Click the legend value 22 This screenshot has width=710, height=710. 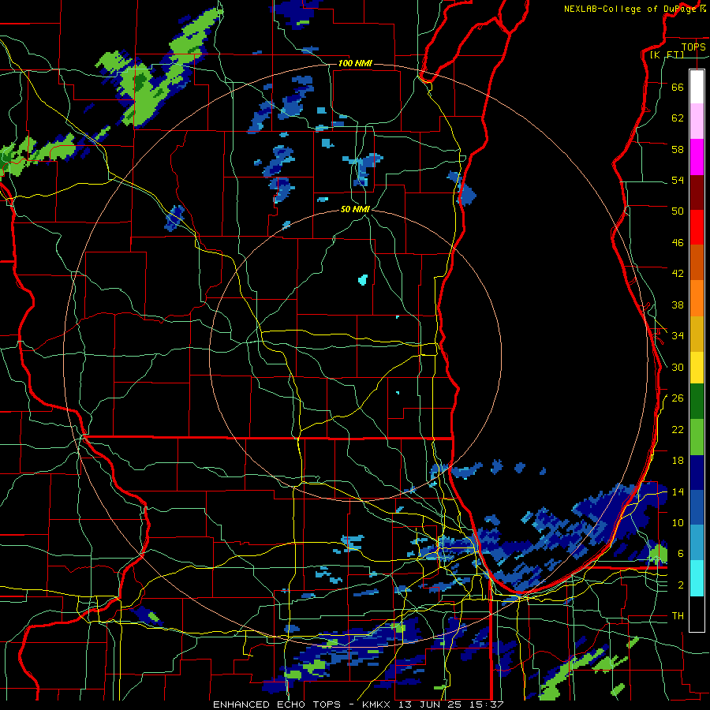click(x=678, y=429)
